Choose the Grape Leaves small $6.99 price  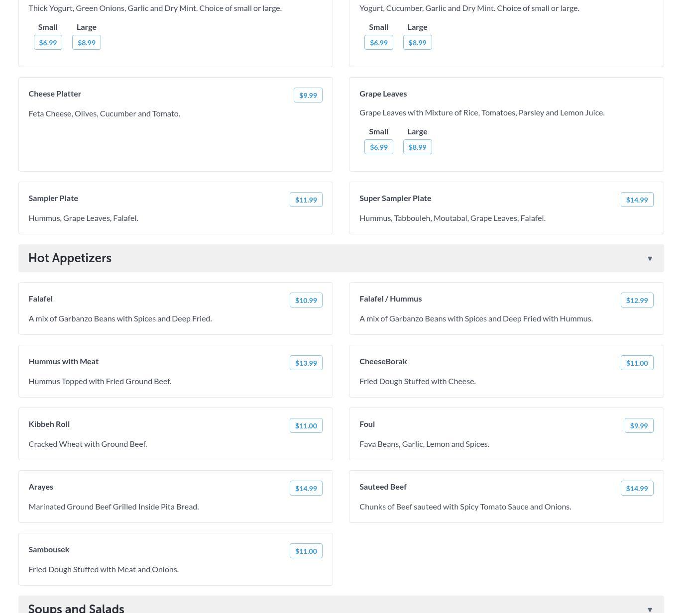378,147
